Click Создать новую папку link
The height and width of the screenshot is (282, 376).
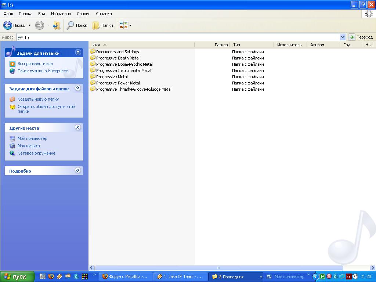[38, 99]
